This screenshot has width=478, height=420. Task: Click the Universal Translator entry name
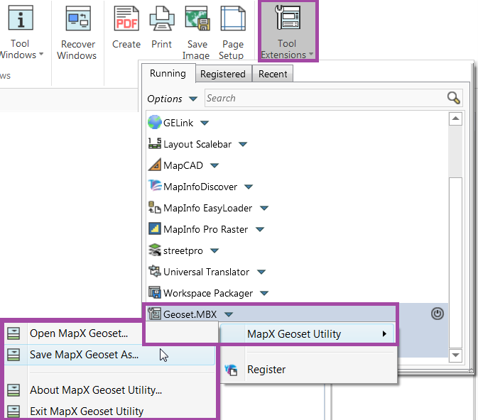[207, 272]
